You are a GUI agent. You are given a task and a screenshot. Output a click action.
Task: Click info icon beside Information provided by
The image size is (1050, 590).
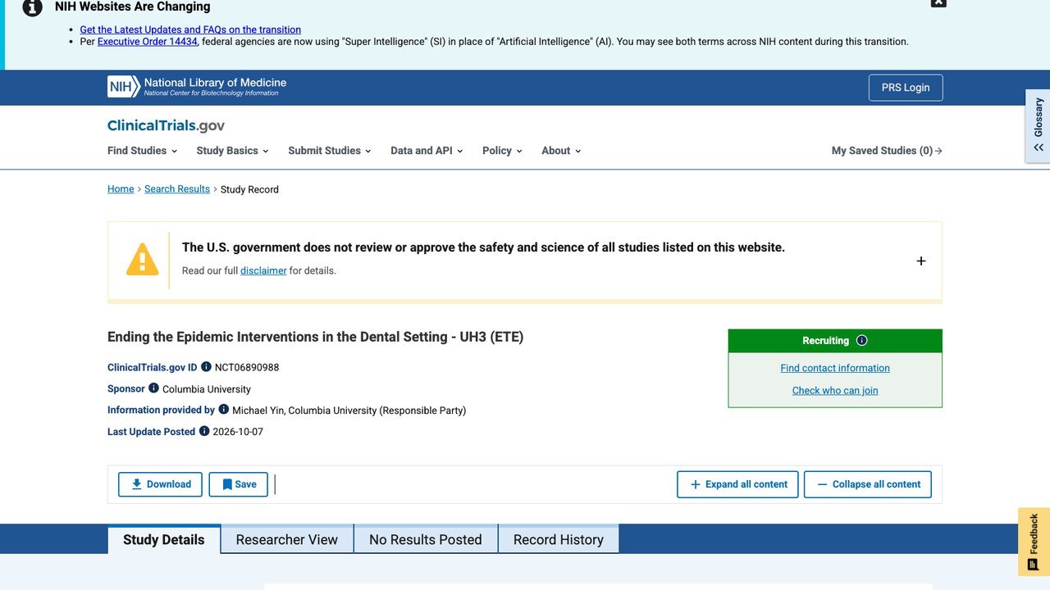click(x=223, y=410)
